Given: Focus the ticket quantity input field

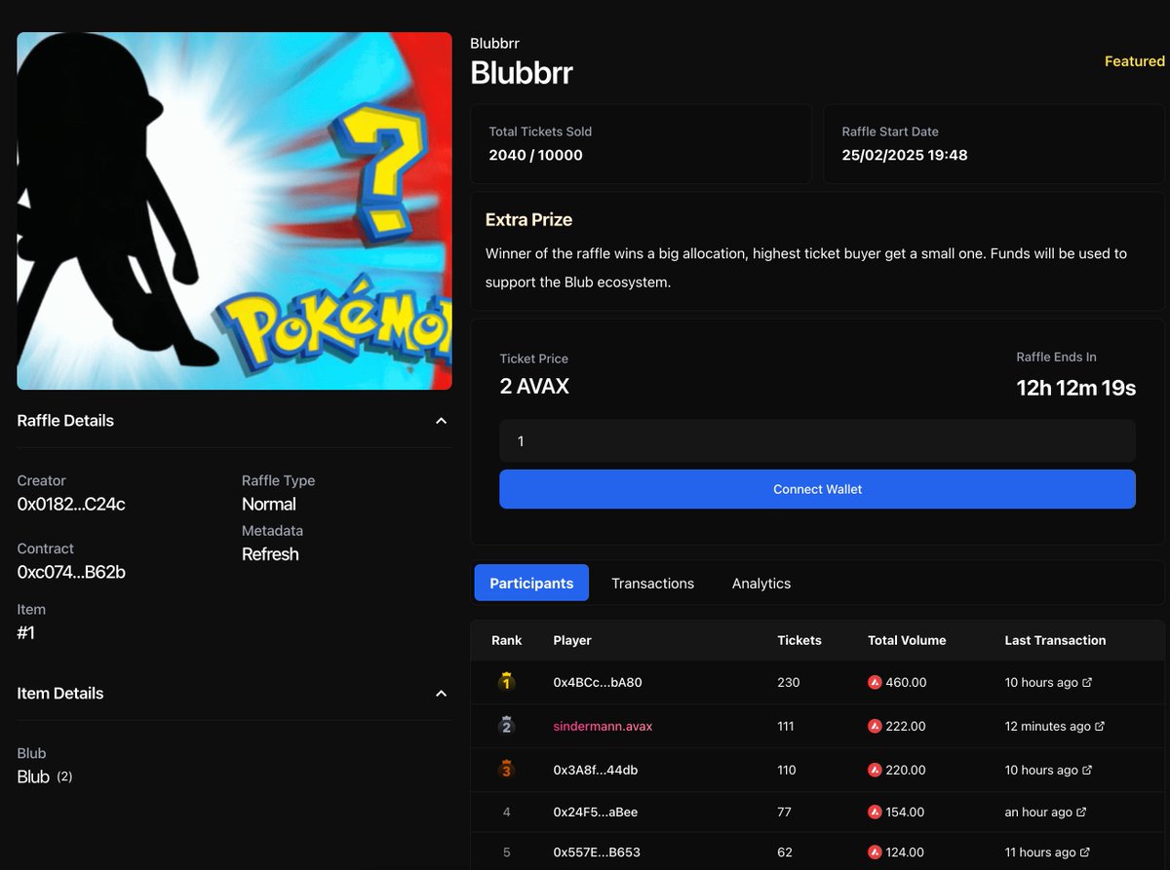Looking at the screenshot, I should click(x=817, y=441).
